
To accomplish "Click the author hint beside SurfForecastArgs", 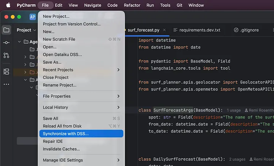I will [x=259, y=110].
